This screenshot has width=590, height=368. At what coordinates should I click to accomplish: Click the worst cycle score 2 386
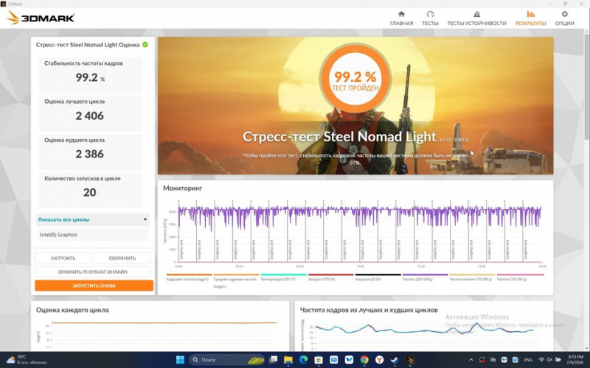coord(89,154)
